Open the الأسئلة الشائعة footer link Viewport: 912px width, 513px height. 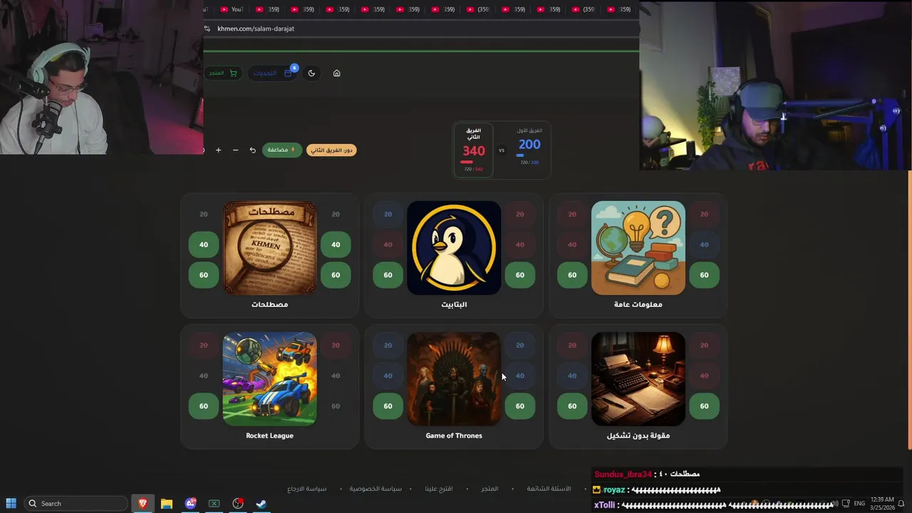tap(549, 489)
